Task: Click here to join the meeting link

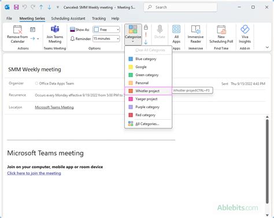Action: 34,173
